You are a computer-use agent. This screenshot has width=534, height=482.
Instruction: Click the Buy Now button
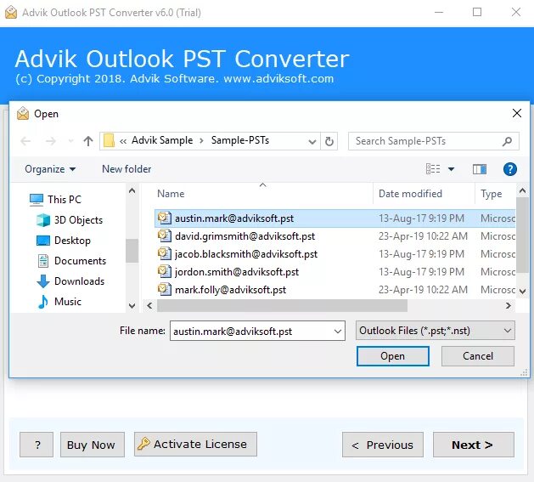tap(93, 445)
